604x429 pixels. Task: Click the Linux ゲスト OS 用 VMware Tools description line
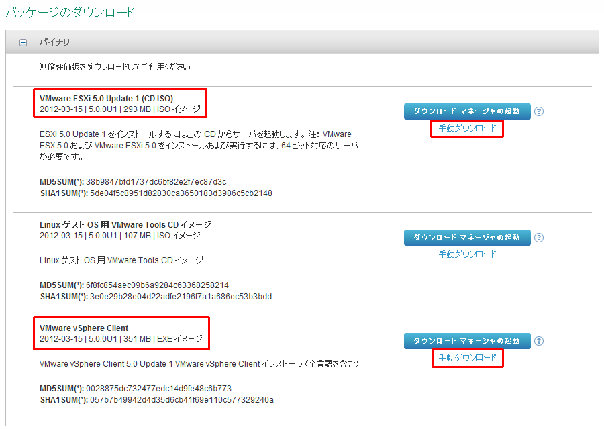point(121,260)
